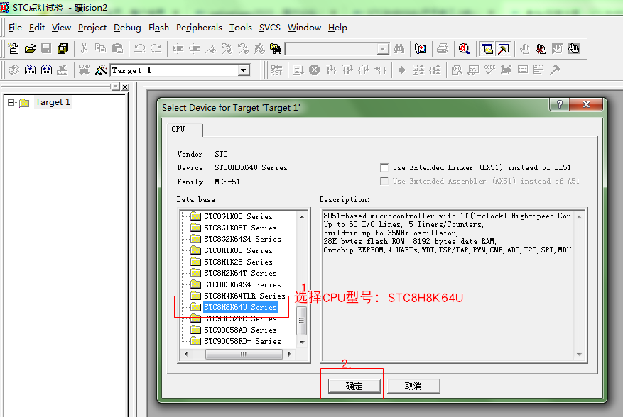
Task: Select STC8G1K08T Series in the database list
Action: [x=240, y=228]
